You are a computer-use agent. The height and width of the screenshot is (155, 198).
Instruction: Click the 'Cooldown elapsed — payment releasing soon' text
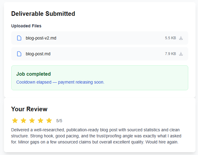[x=60, y=82]
